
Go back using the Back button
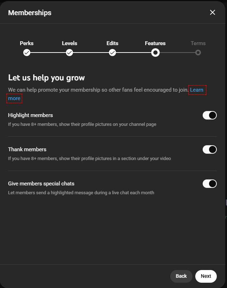181,276
